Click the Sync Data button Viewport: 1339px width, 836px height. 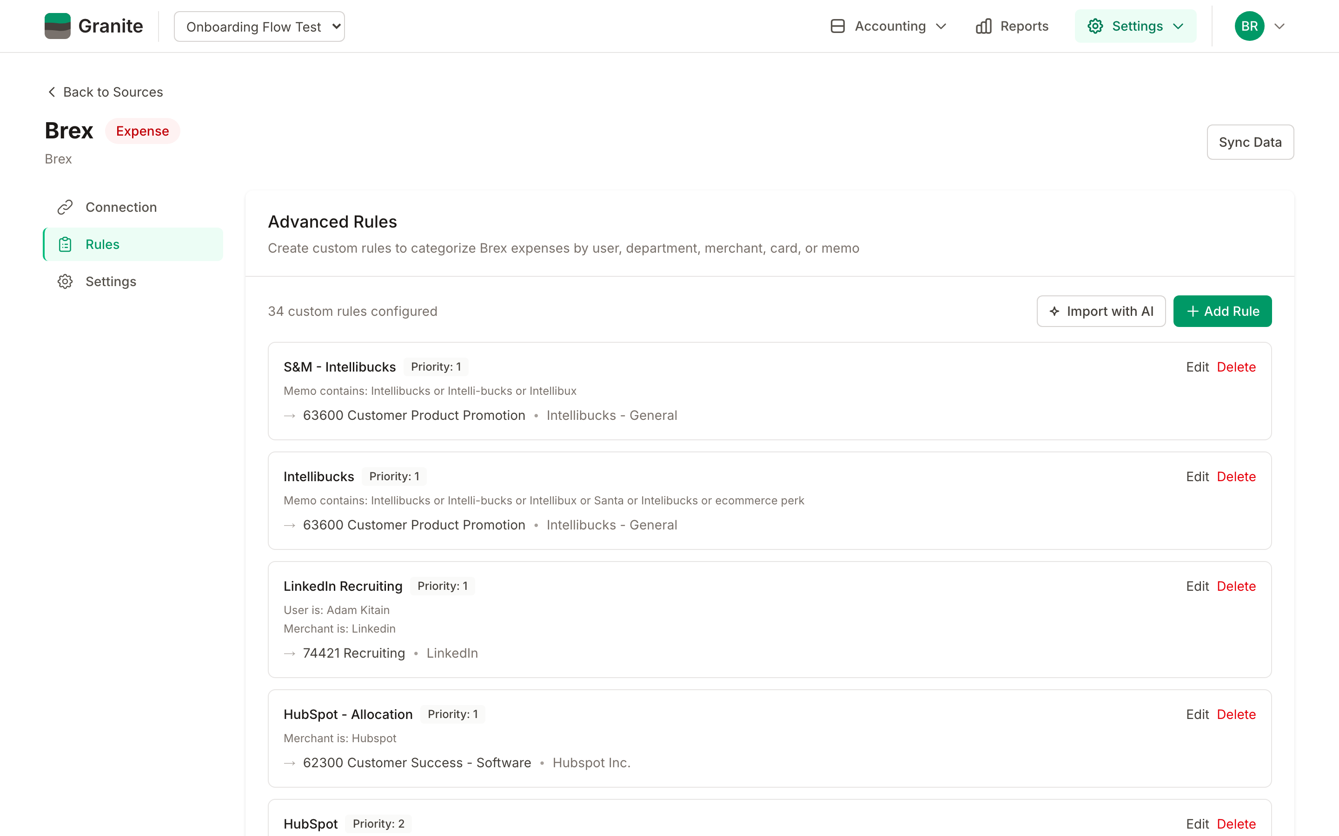(x=1250, y=142)
